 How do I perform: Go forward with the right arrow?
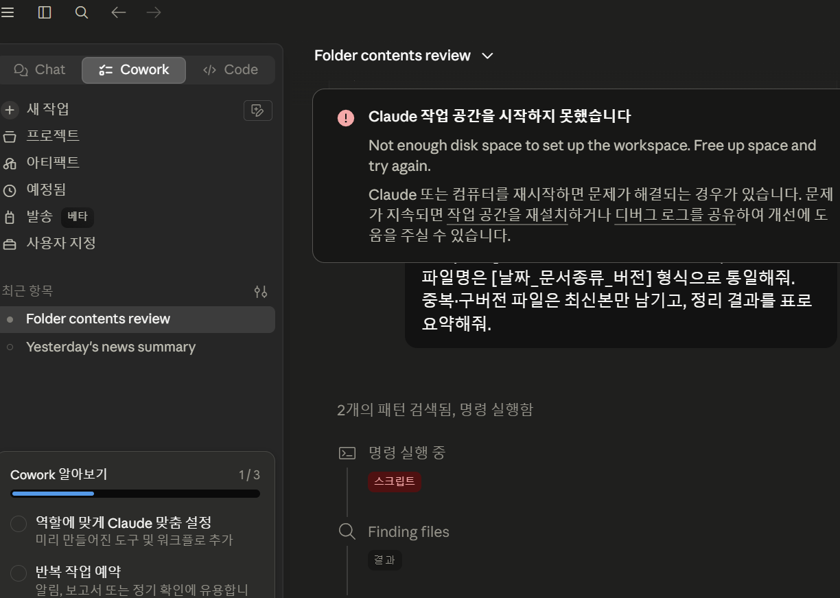click(154, 12)
